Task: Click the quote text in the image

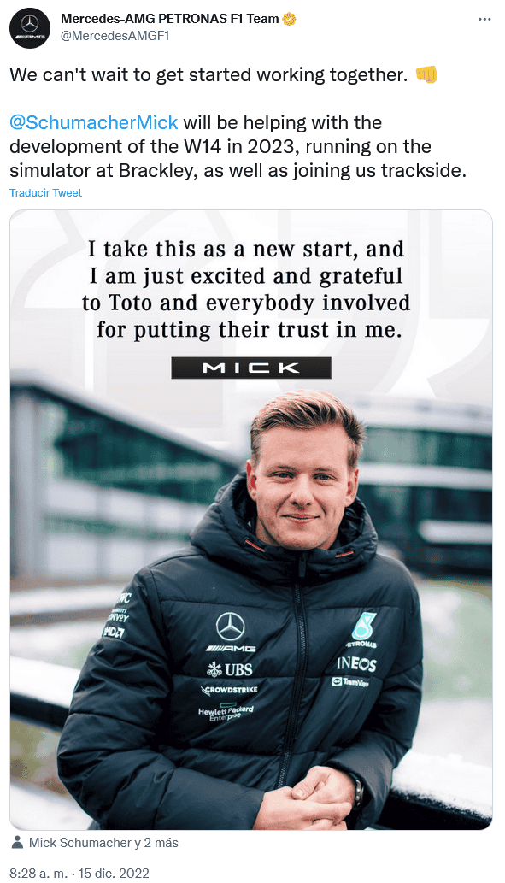Action: click(246, 290)
